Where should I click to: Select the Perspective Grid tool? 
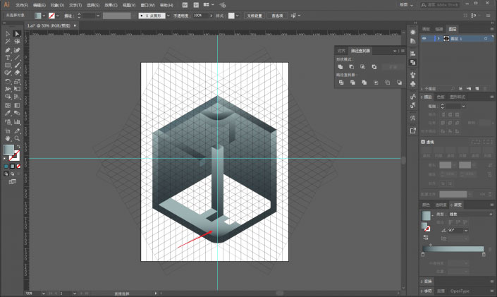coord(17,97)
